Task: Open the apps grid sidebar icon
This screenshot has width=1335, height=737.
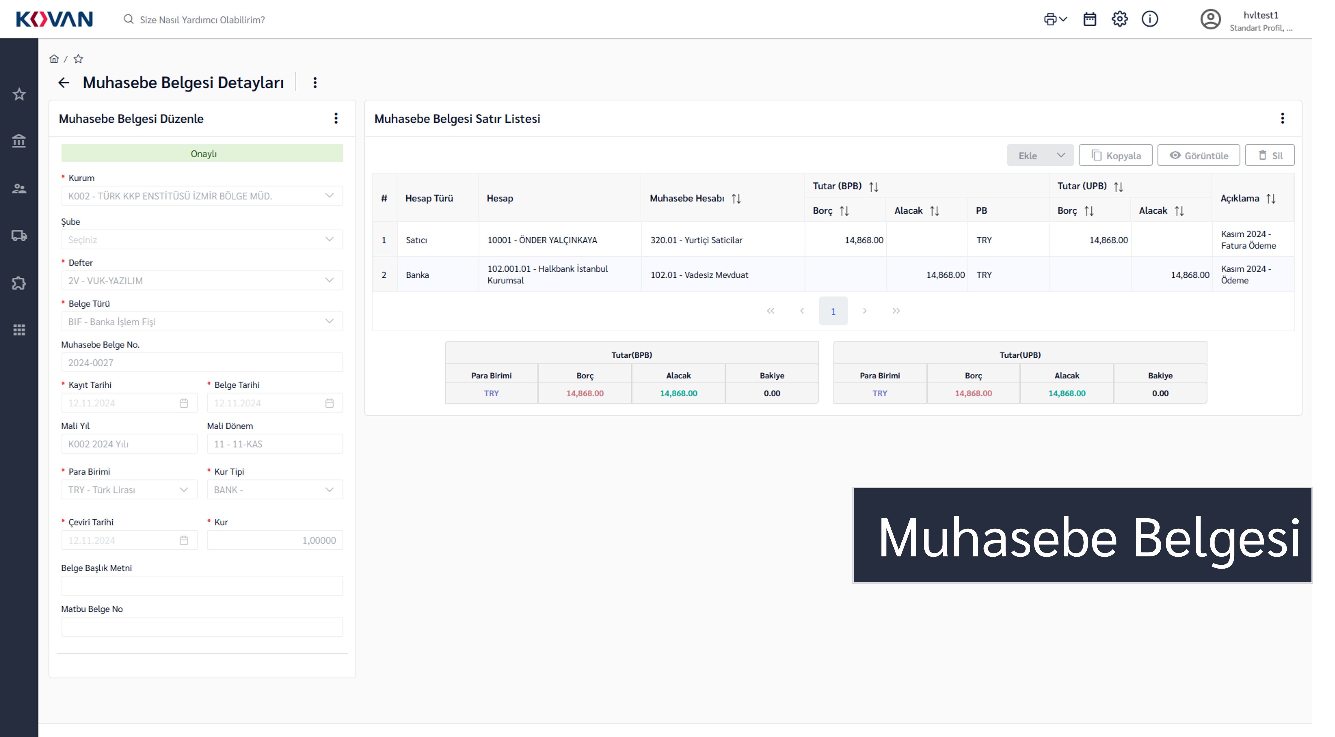Action: [19, 330]
